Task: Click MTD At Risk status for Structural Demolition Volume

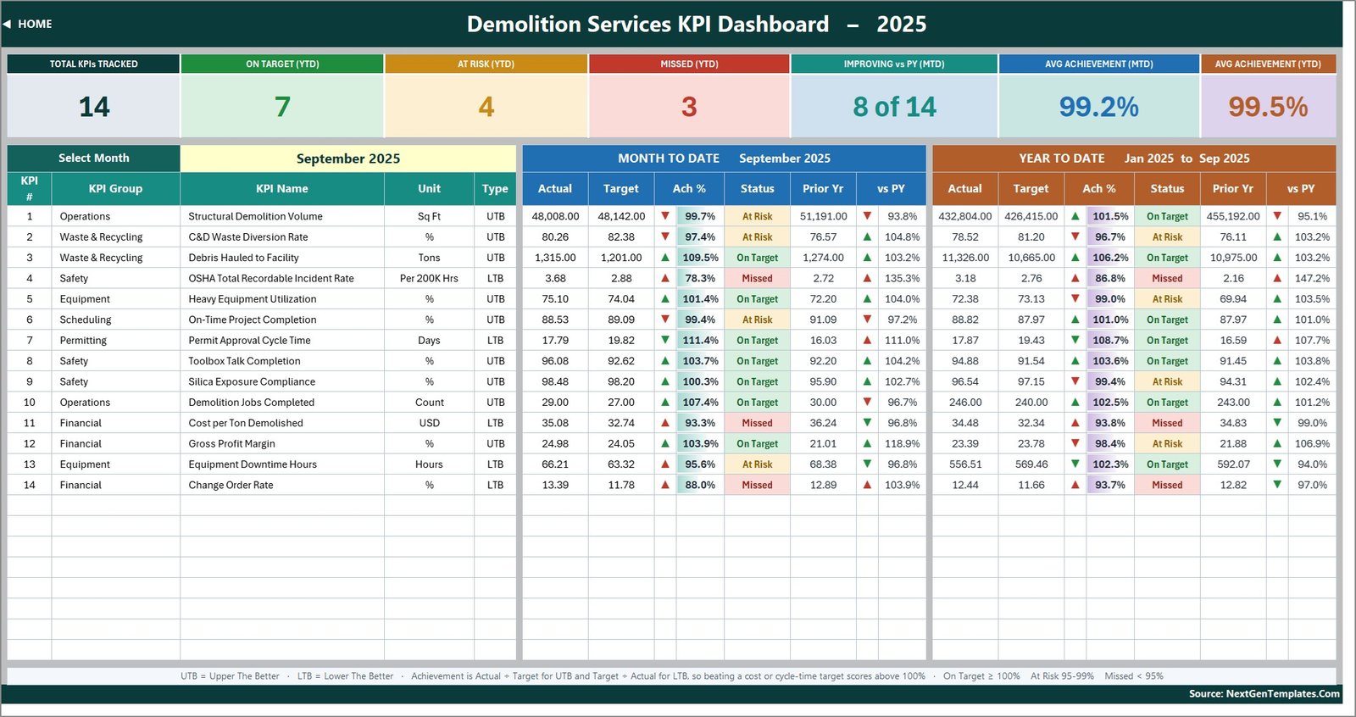Action: point(757,216)
